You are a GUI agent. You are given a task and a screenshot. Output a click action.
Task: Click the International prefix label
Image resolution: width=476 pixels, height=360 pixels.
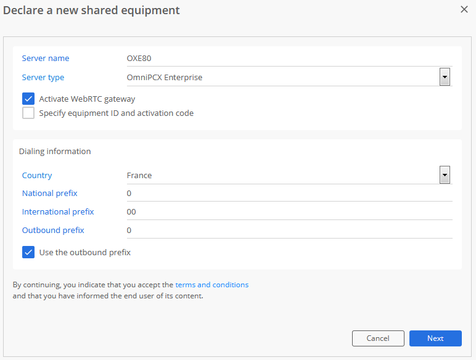[x=58, y=212]
